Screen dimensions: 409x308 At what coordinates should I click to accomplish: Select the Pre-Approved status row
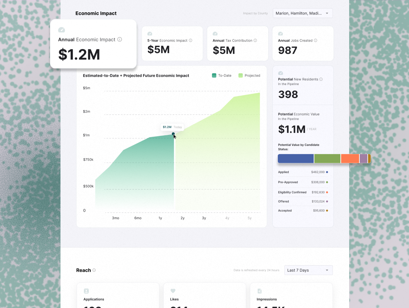point(302,182)
